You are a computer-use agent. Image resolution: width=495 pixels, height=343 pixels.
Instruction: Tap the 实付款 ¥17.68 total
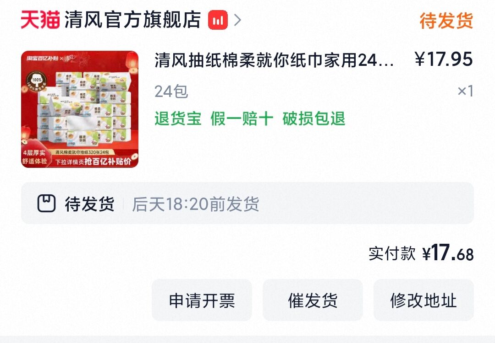[421, 253]
